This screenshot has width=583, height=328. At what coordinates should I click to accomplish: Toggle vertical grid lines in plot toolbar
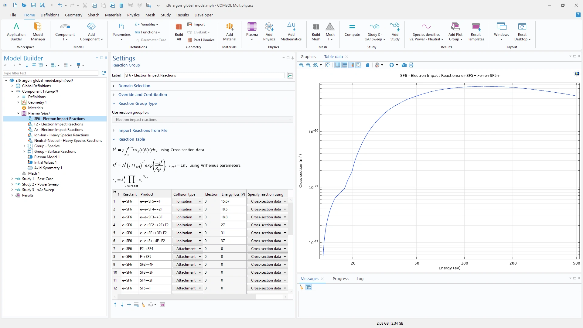(x=337, y=65)
